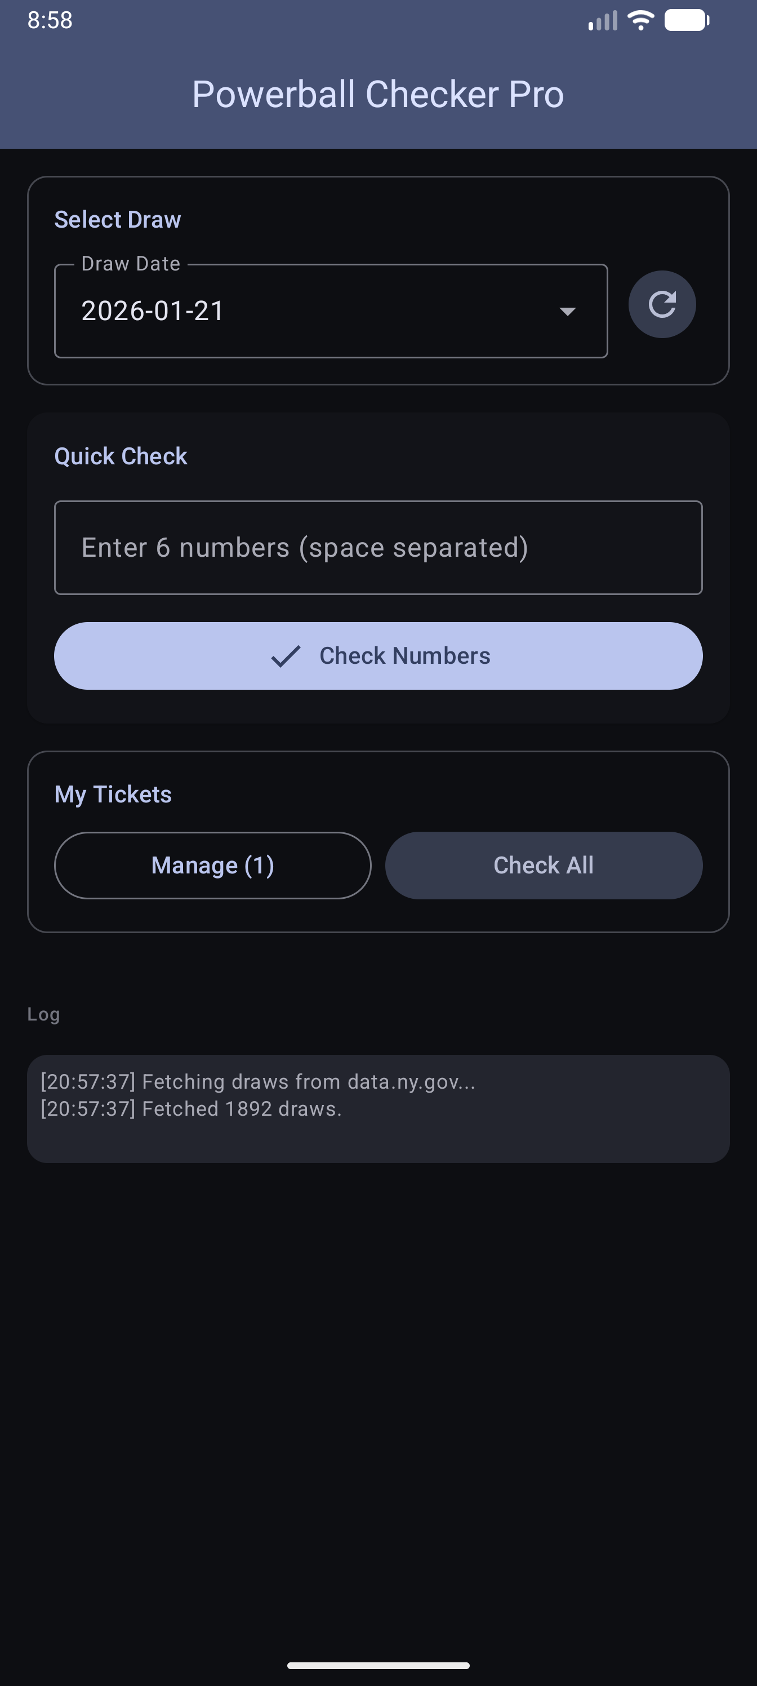Image resolution: width=757 pixels, height=1686 pixels.
Task: Tap the clock display showing 8:58
Action: pos(50,20)
